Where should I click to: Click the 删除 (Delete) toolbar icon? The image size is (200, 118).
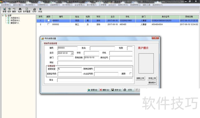[x=14, y=10]
